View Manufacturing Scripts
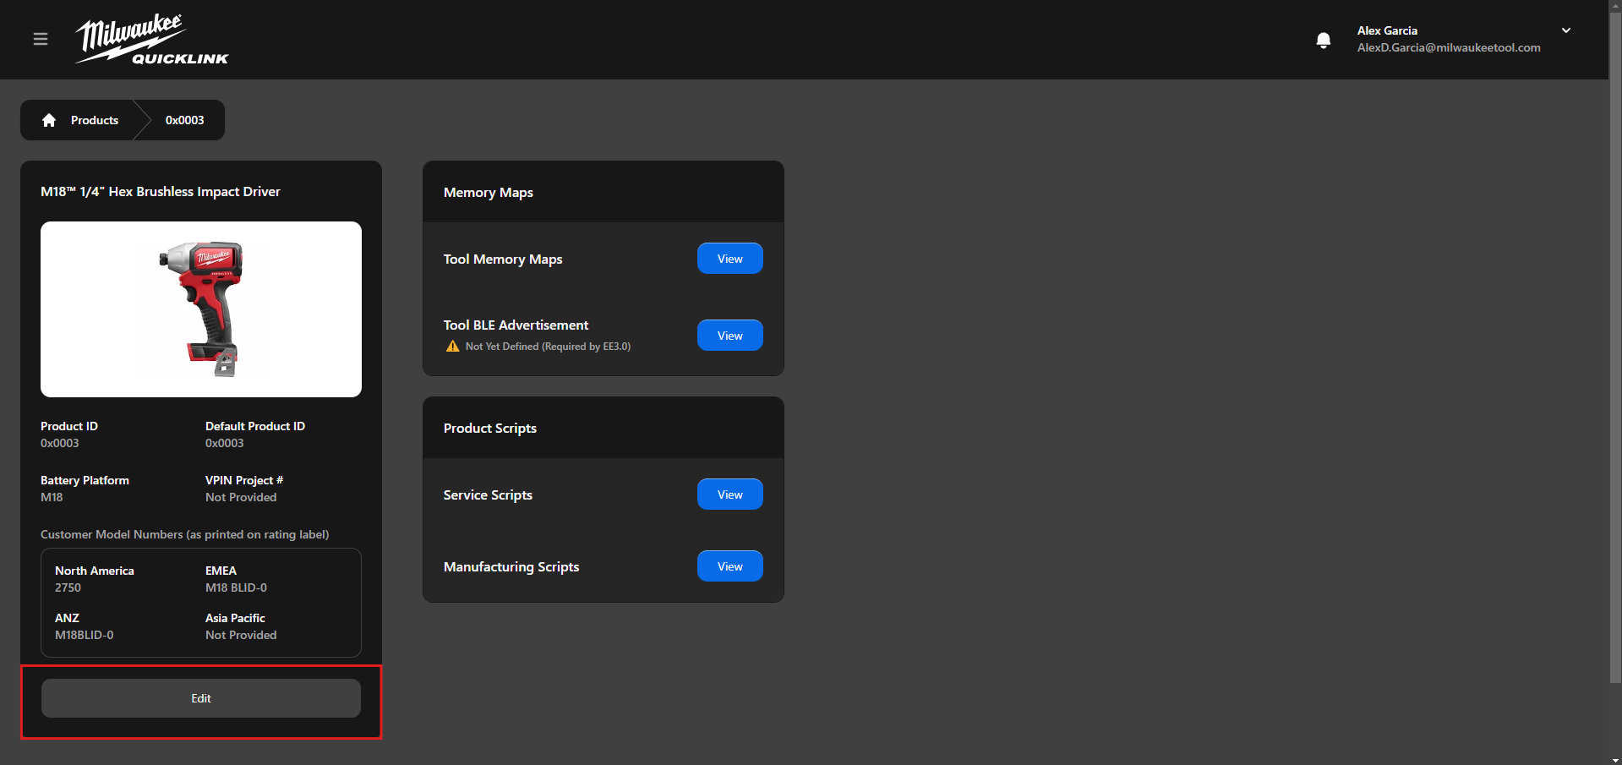 pos(730,566)
